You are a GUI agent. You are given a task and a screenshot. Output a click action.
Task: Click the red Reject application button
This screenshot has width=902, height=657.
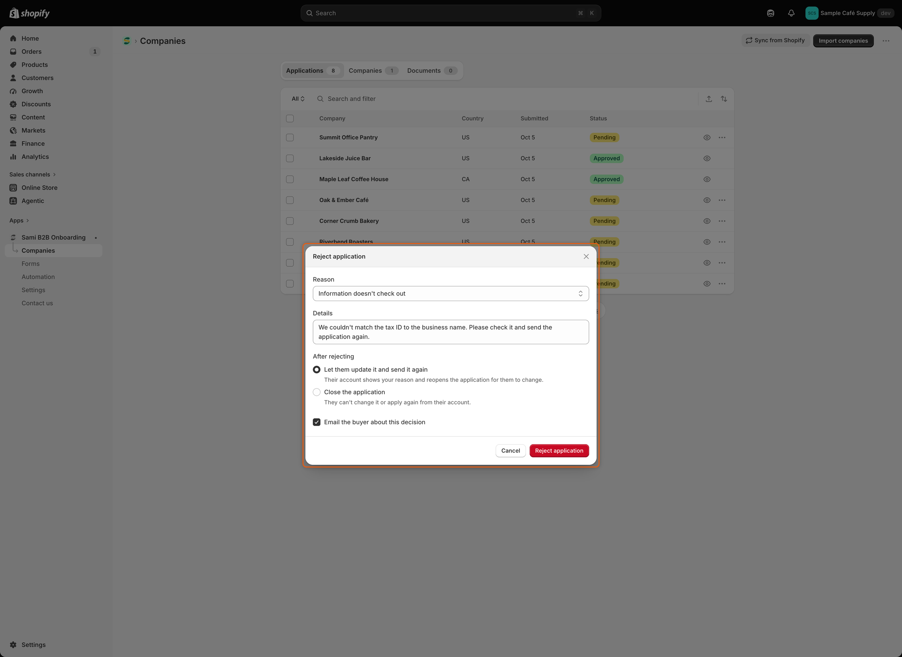559,451
